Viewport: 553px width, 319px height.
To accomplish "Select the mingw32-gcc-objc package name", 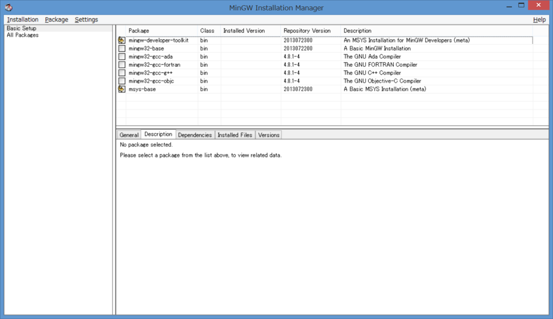I will click(151, 81).
